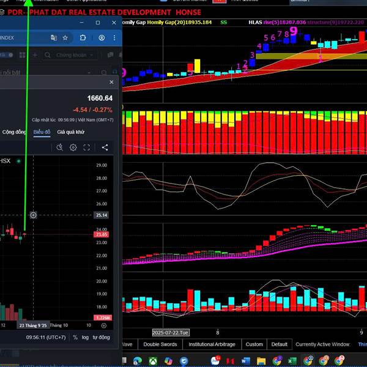Open Microsoft Word from the taskbar
The image size is (367, 367).
click(245, 361)
